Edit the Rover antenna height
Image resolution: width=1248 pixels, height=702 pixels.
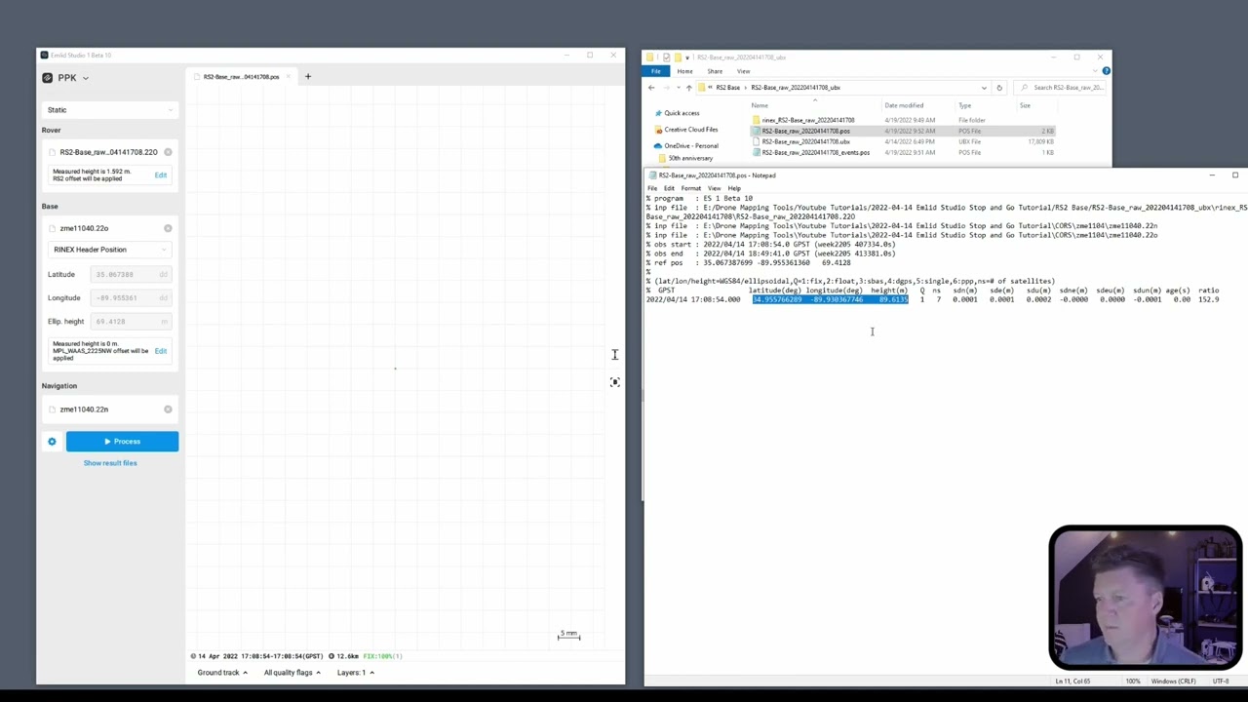[x=160, y=175]
